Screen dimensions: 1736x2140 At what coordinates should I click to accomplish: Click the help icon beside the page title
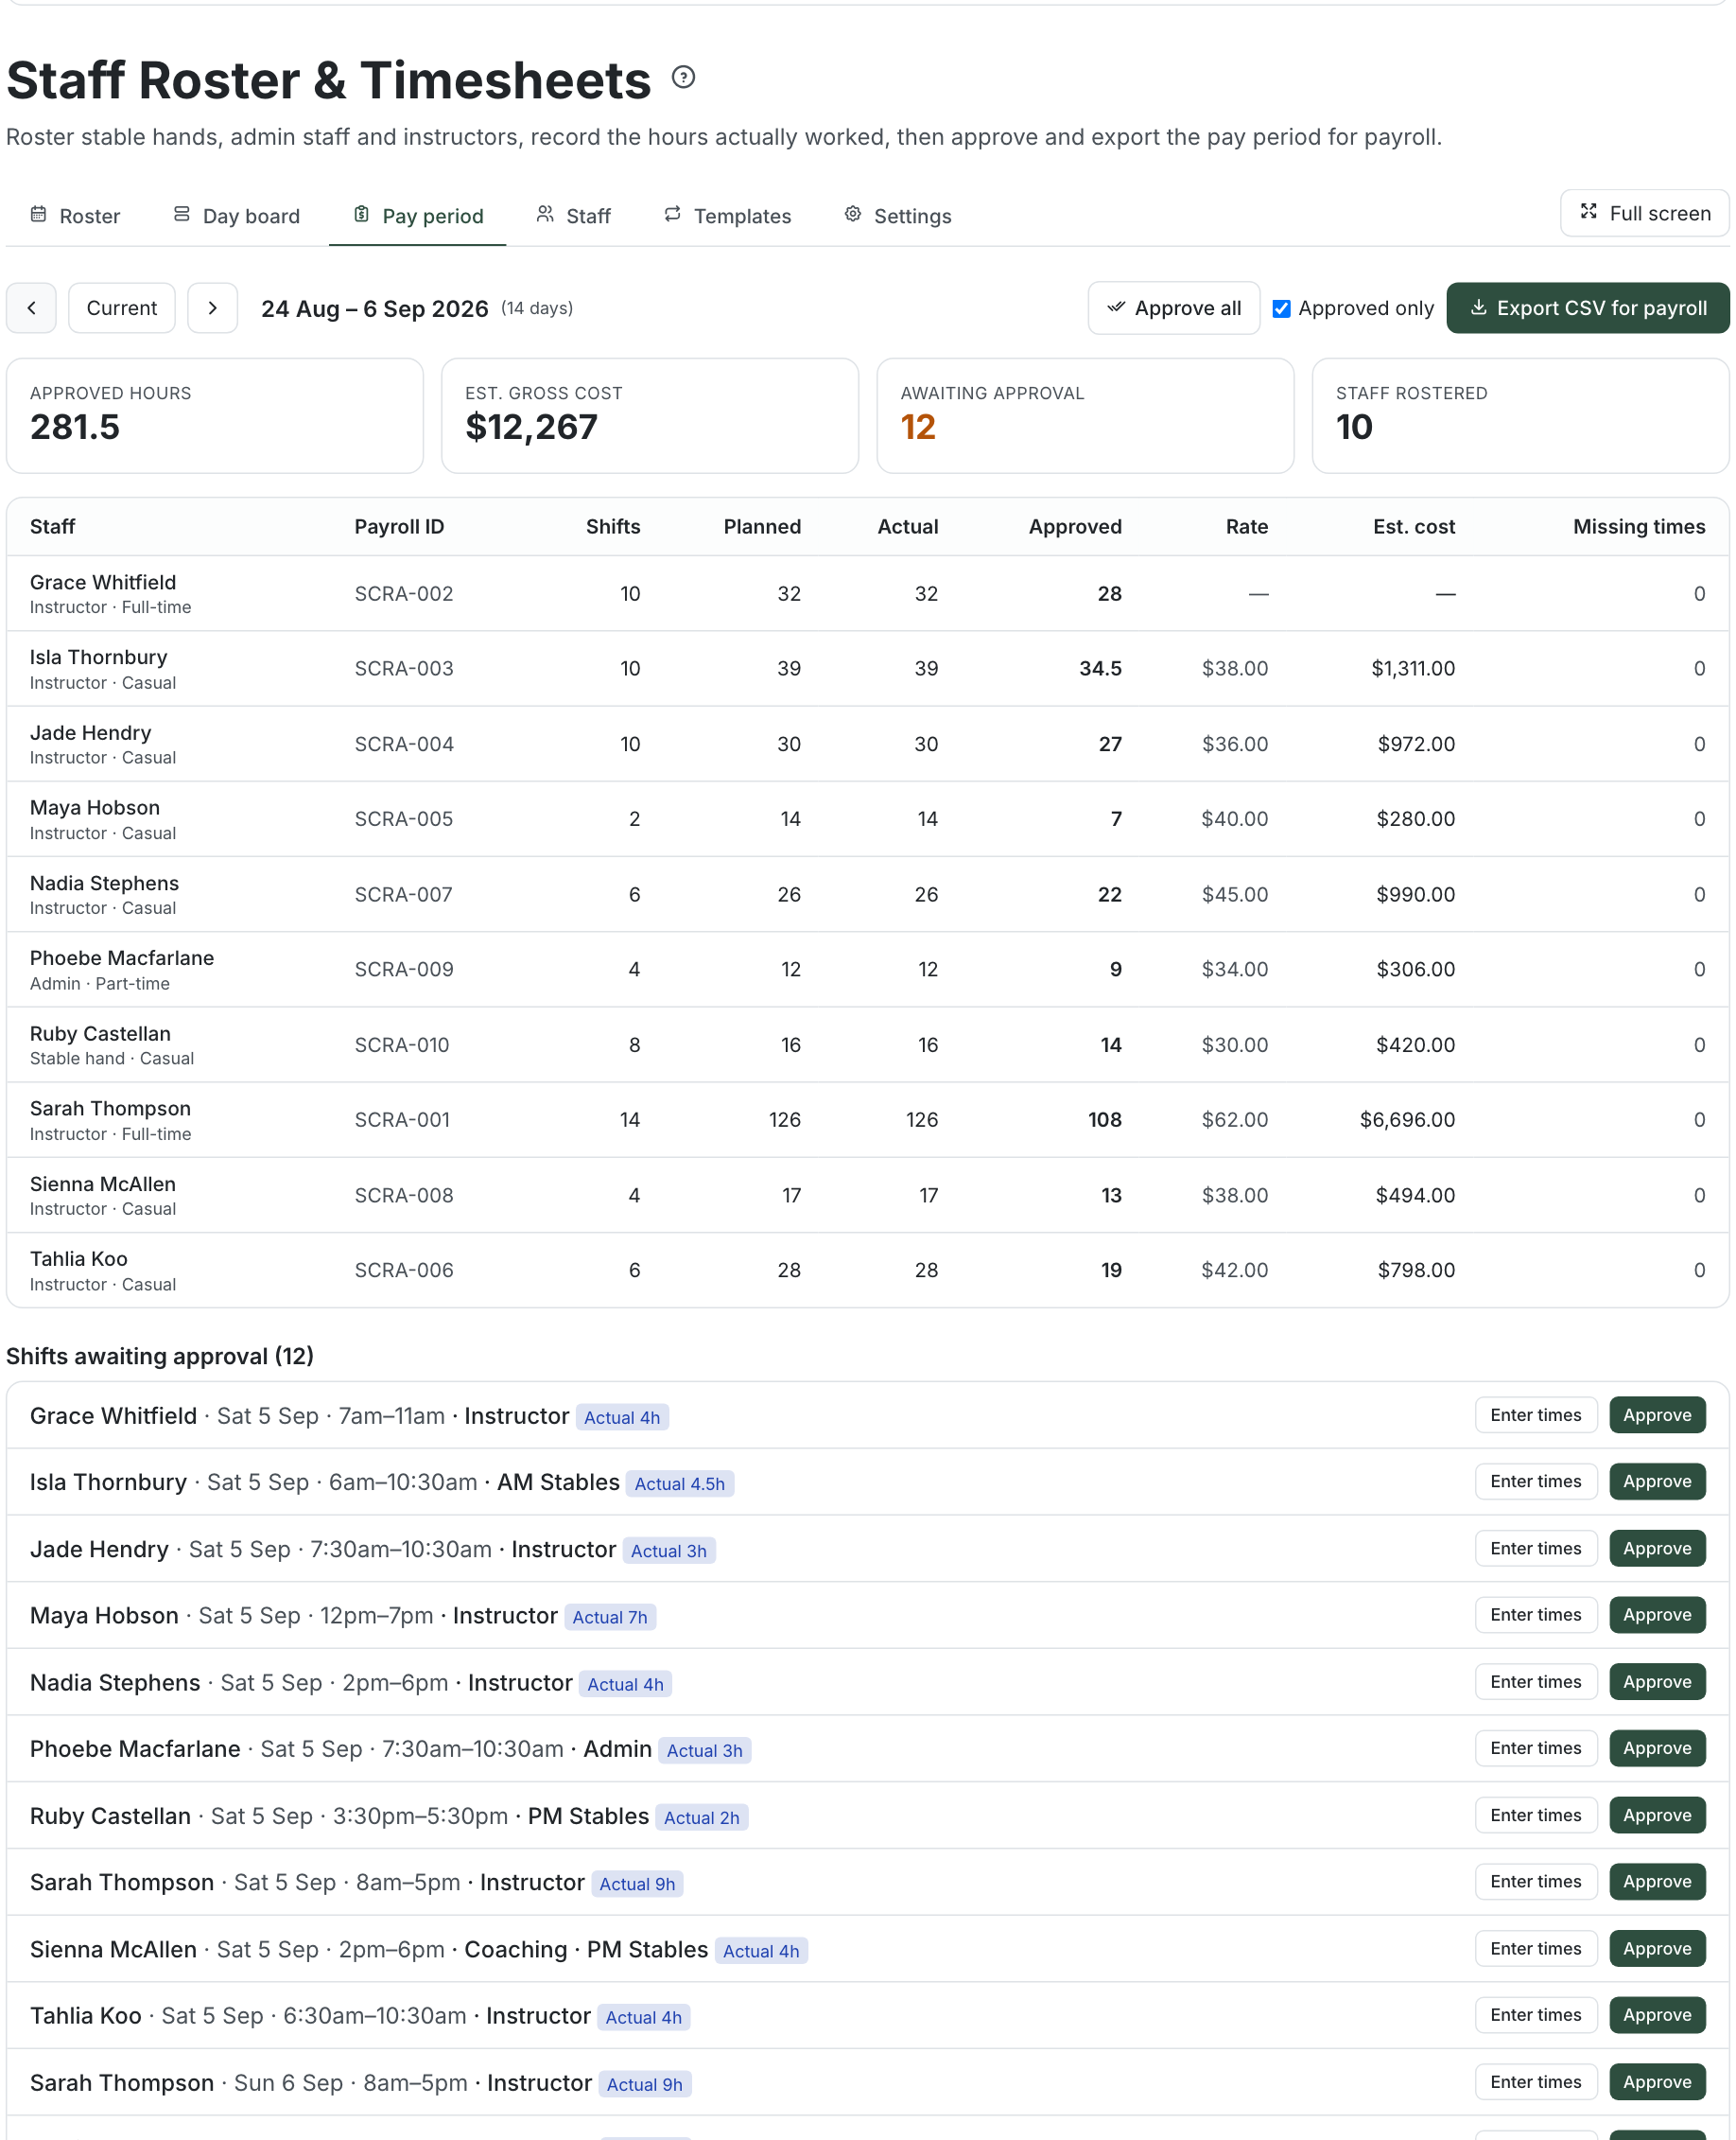pyautogui.click(x=683, y=77)
